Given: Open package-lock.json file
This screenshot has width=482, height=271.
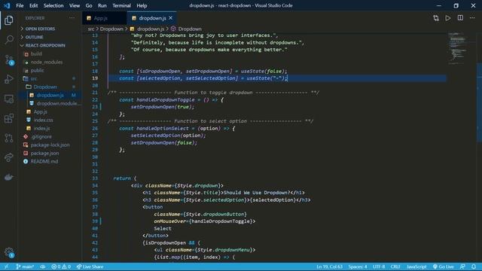Looking at the screenshot, I should point(50,145).
